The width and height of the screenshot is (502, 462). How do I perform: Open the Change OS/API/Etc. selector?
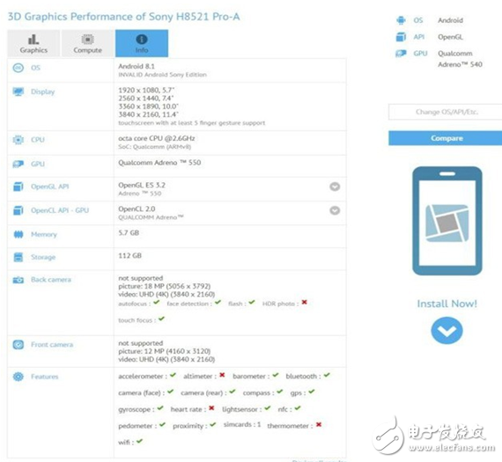(x=446, y=112)
